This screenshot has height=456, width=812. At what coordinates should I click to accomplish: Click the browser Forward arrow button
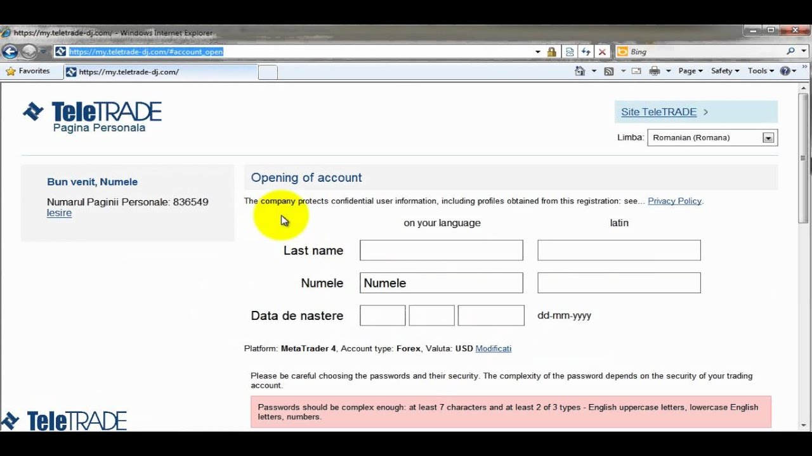pyautogui.click(x=29, y=51)
